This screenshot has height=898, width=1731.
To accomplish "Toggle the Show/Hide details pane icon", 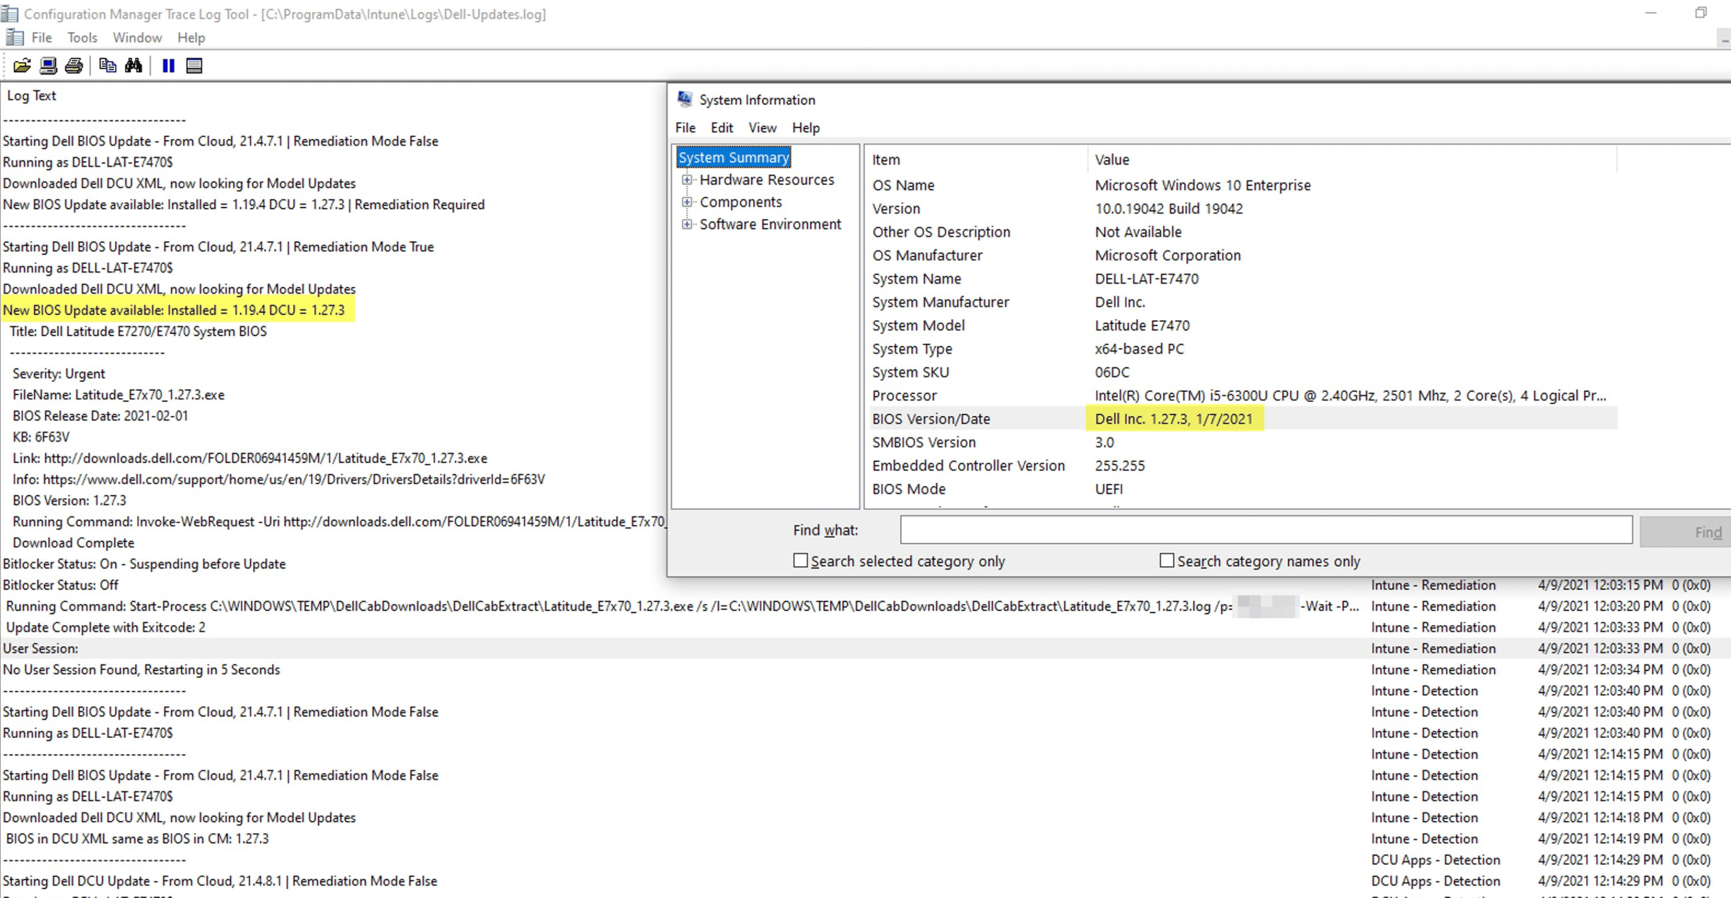I will tap(194, 66).
